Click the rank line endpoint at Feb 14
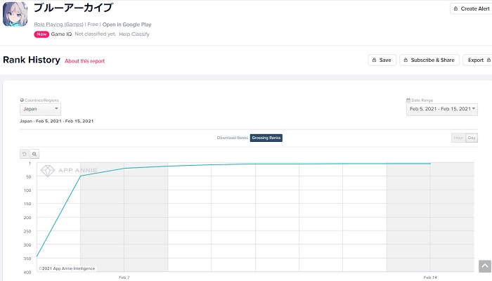 (430, 164)
